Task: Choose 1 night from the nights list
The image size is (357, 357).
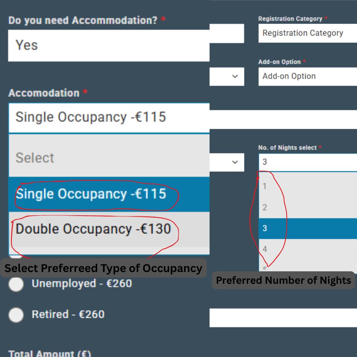Action: 307,186
